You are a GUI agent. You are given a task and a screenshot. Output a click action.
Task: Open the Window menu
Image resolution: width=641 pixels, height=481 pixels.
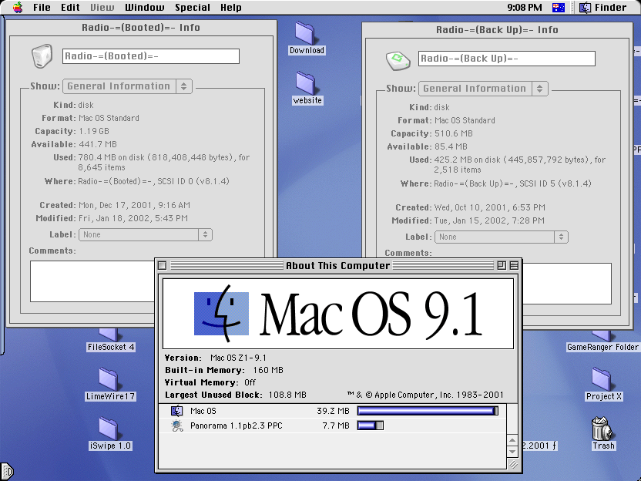coord(144,8)
